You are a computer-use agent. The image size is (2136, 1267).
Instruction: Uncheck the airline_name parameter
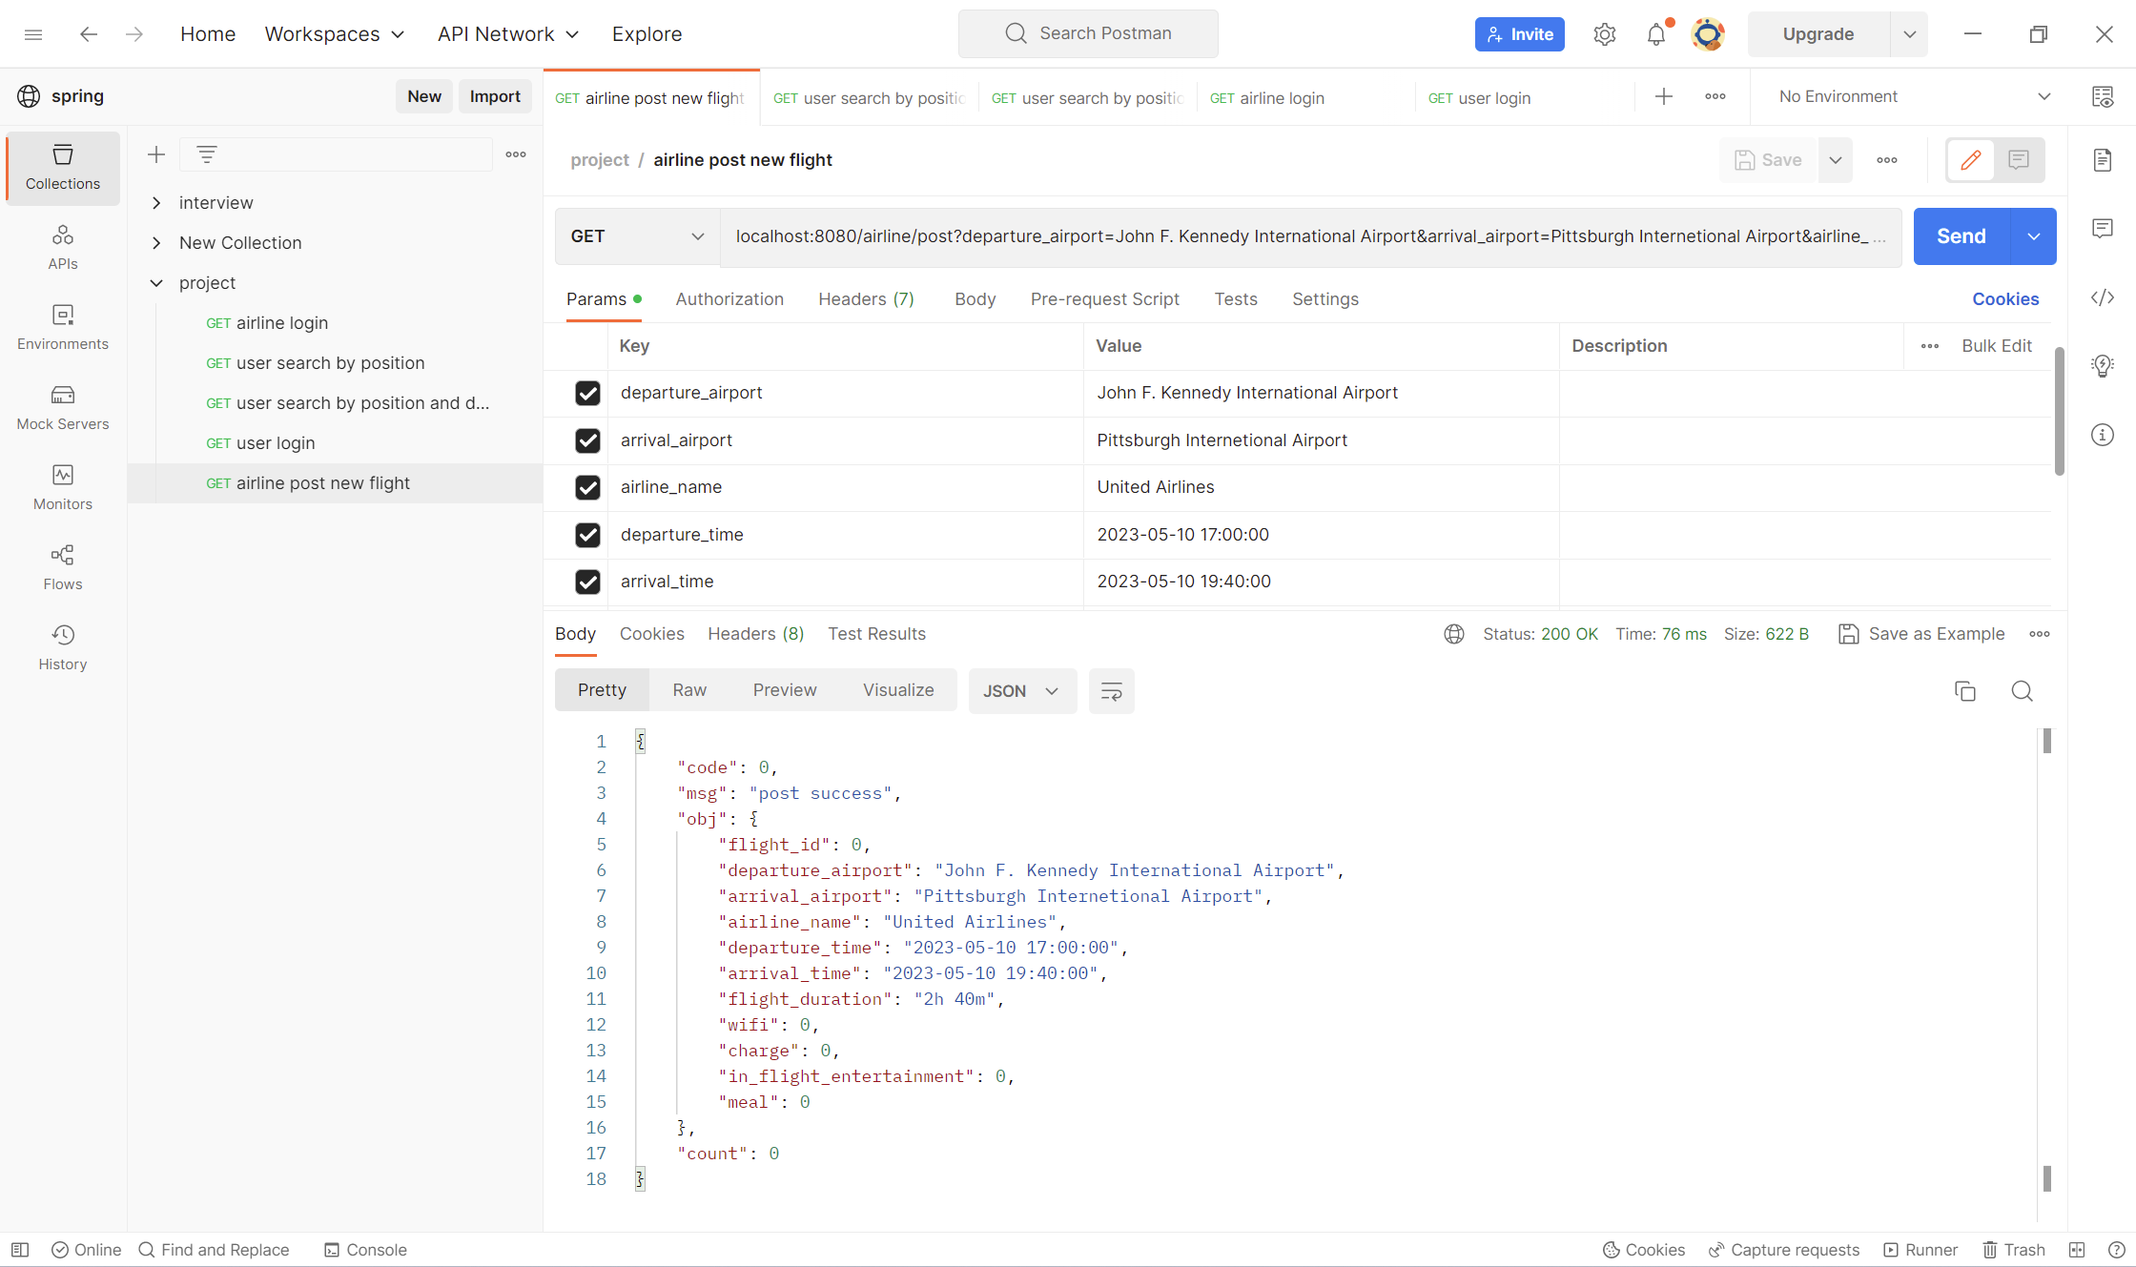tap(587, 487)
